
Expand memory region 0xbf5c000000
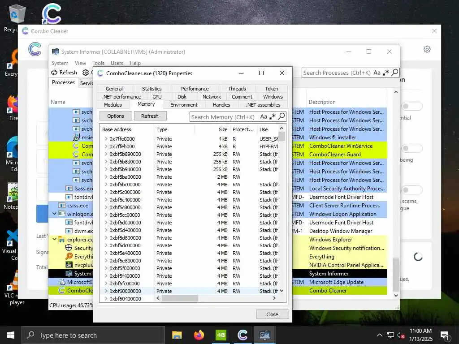[x=106, y=192]
